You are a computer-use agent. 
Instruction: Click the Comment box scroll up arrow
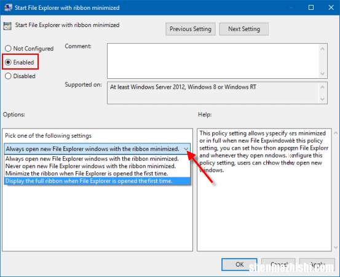322,49
